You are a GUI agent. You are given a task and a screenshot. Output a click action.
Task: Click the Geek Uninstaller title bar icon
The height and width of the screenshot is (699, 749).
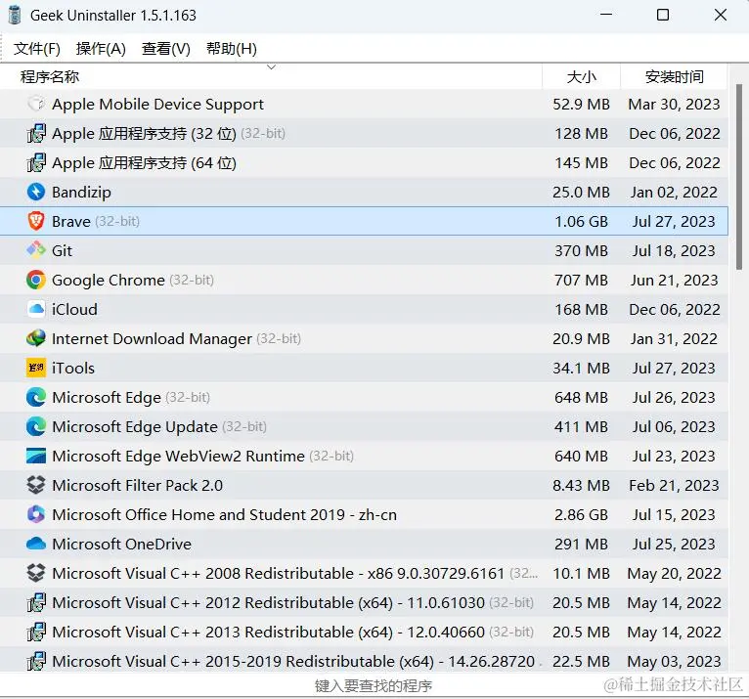pyautogui.click(x=16, y=15)
